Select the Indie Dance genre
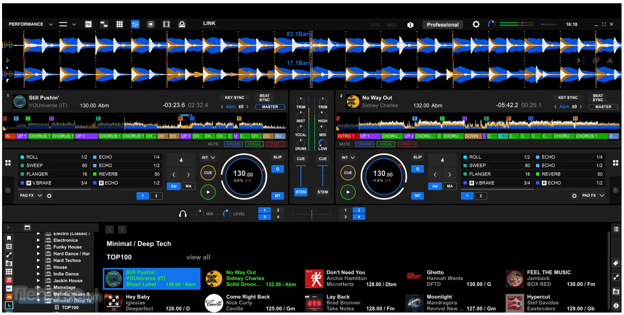 (x=66, y=274)
